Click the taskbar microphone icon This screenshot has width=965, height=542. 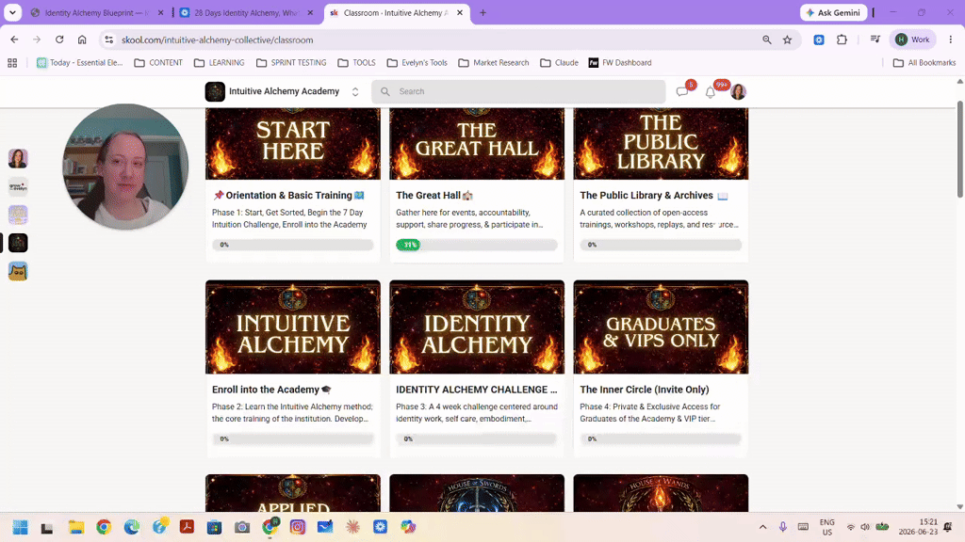click(x=783, y=527)
